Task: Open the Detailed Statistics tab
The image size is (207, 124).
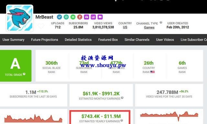Action: [x=78, y=39]
